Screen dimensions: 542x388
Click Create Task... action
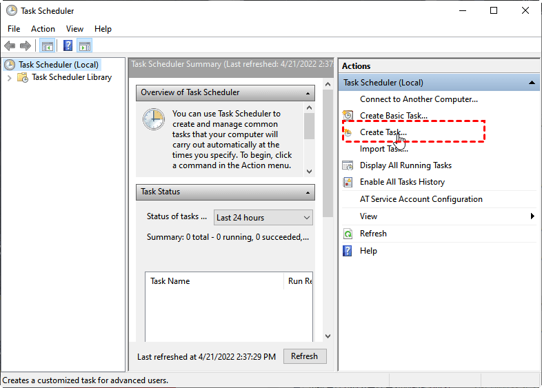point(383,132)
